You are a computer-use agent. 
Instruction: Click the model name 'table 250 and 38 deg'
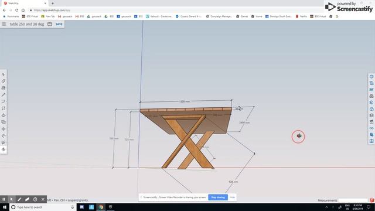pyautogui.click(x=27, y=24)
